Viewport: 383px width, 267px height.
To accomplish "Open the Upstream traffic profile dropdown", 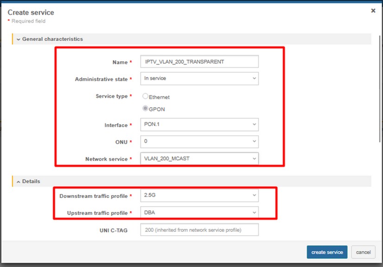I will [x=199, y=212].
